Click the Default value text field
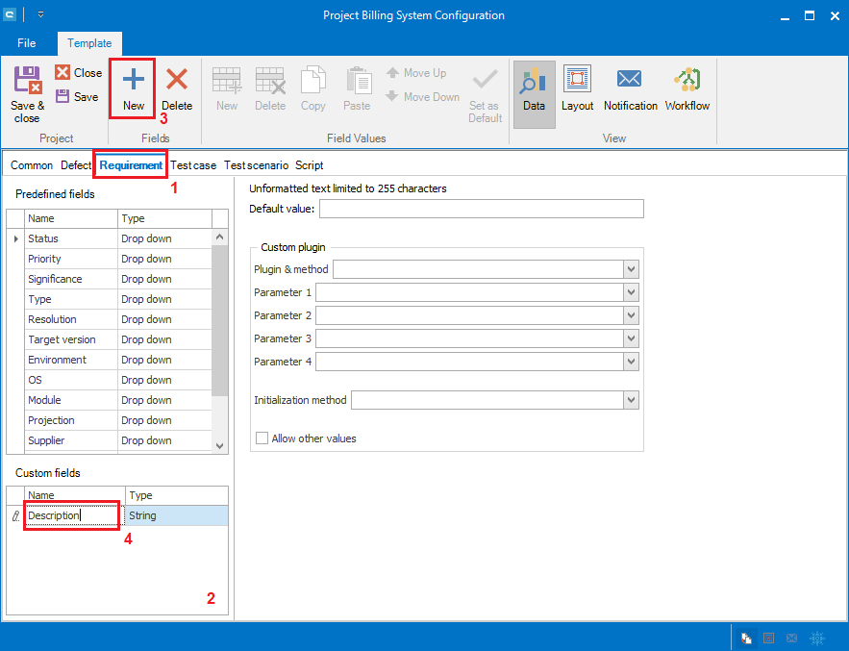 [x=481, y=209]
